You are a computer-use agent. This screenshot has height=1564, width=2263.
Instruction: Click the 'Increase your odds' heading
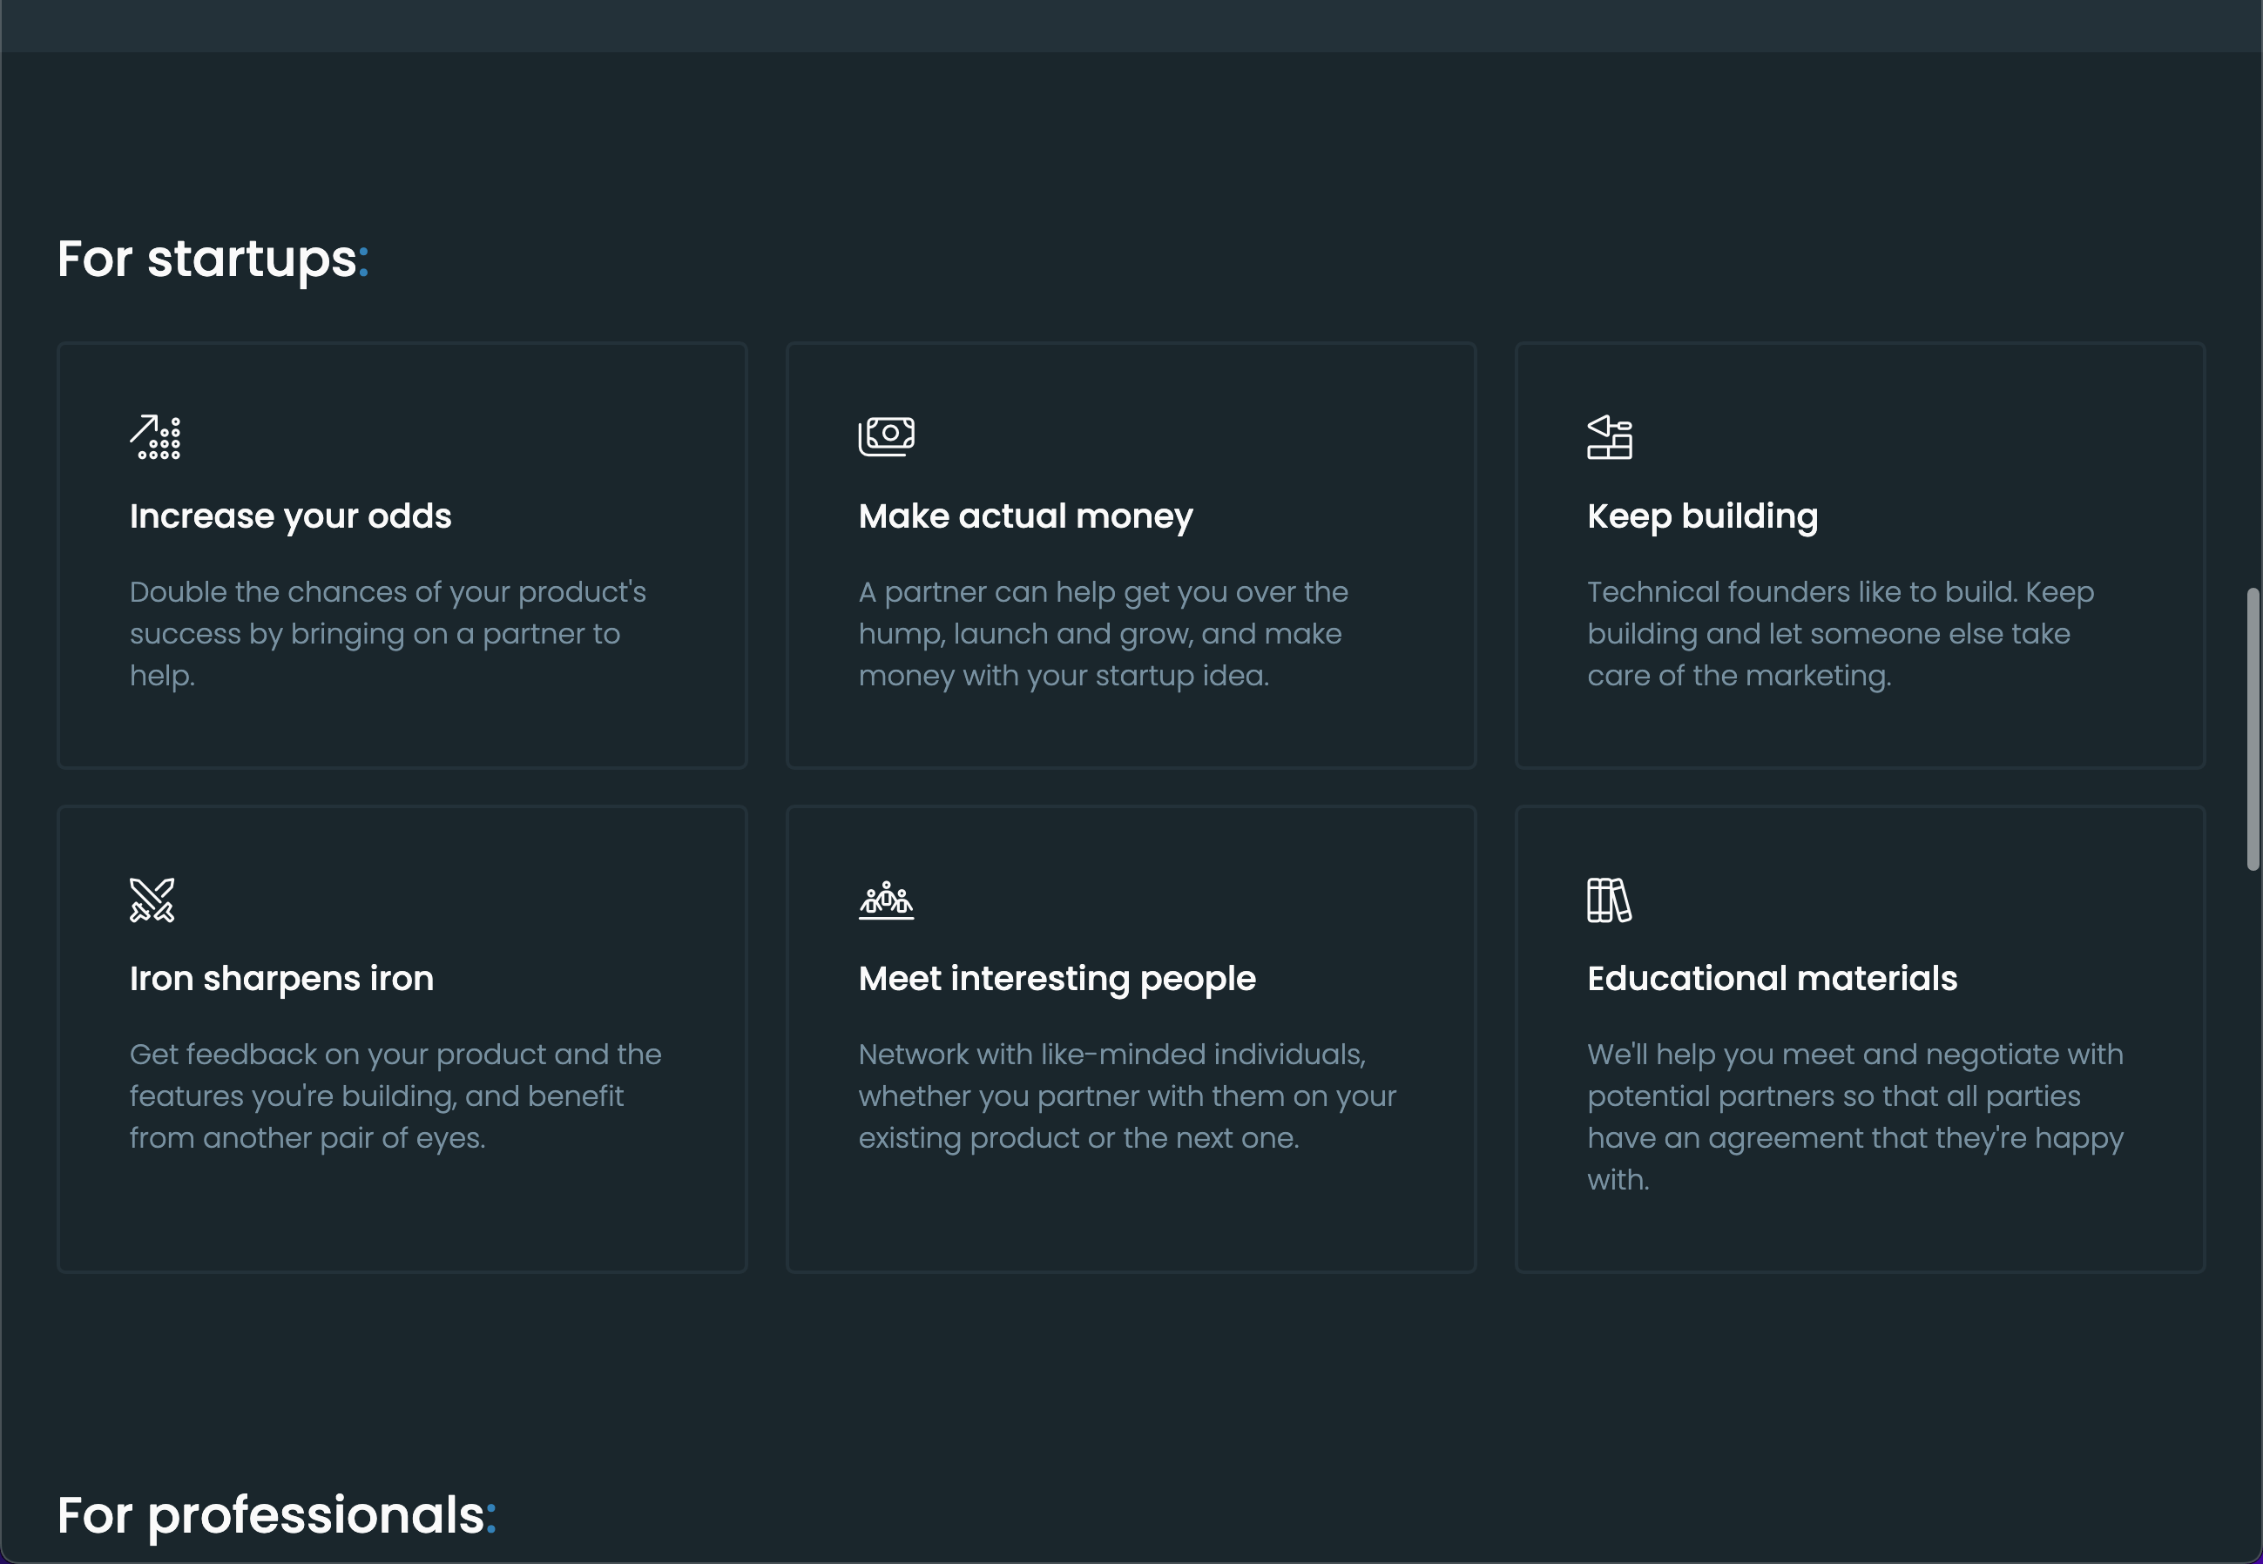[x=290, y=516]
